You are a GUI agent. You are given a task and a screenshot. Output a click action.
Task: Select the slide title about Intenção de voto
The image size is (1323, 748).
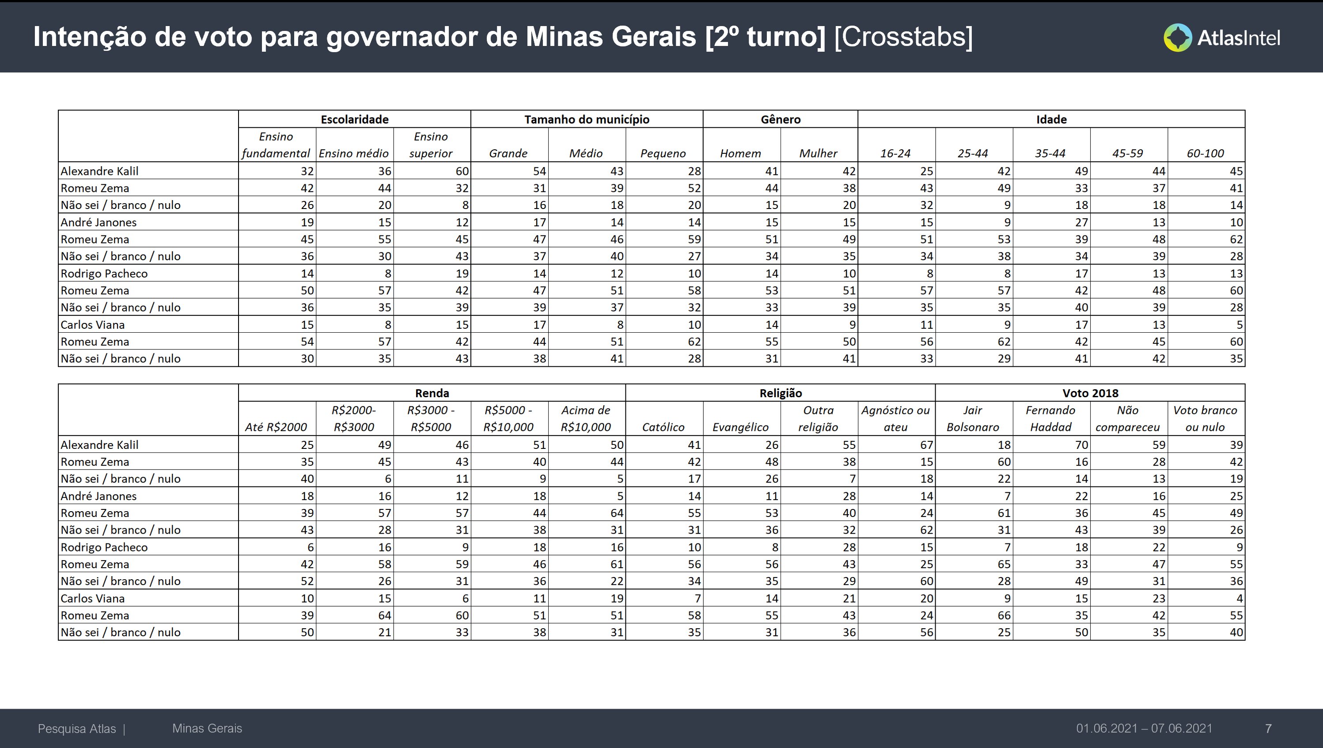(502, 37)
